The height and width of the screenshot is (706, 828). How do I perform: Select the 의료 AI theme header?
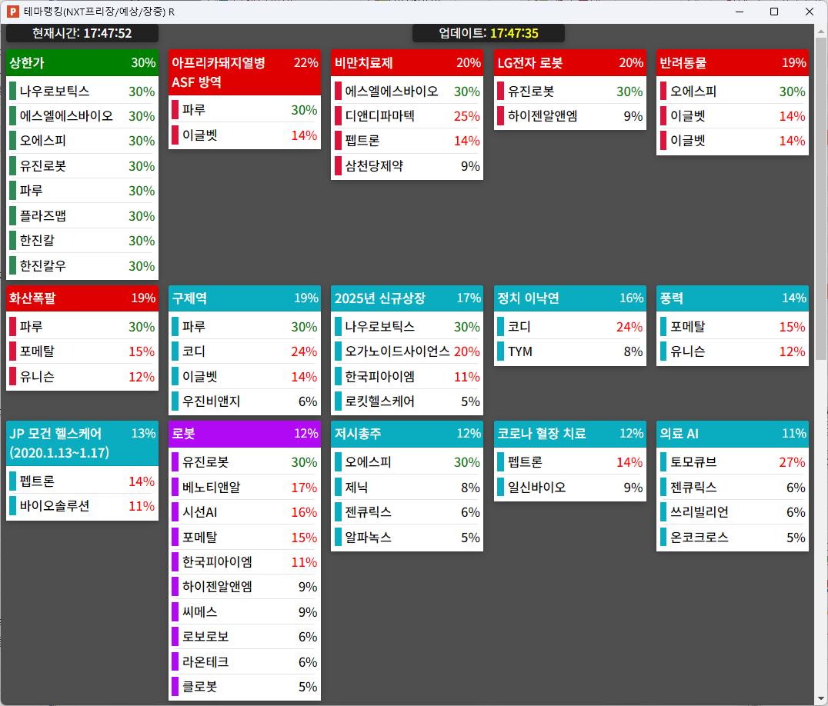(x=733, y=434)
